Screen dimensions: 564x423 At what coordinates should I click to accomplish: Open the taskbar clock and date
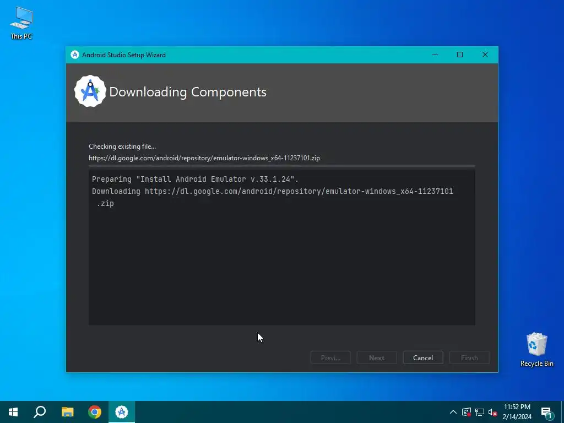517,412
